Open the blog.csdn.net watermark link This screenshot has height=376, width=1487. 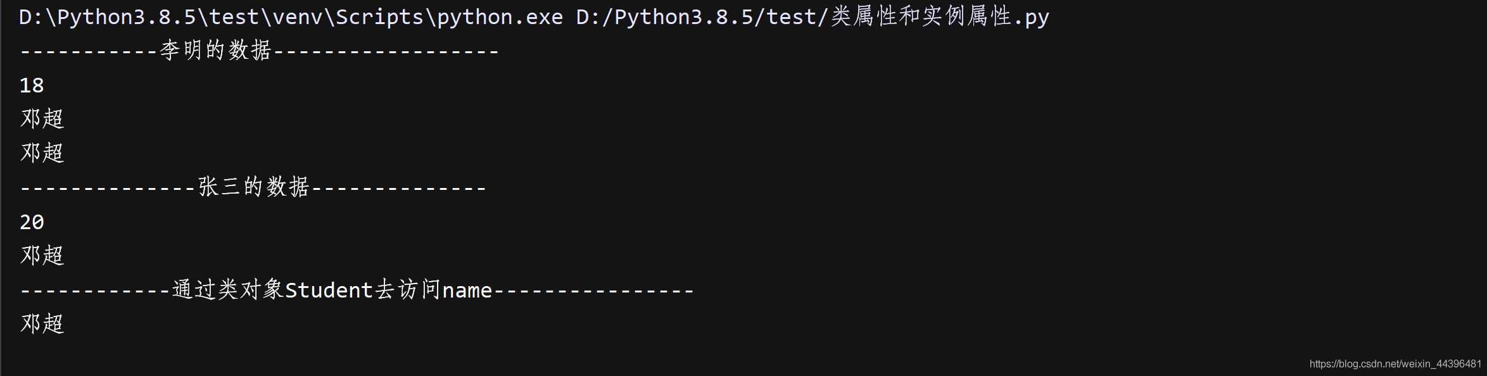pyautogui.click(x=1395, y=364)
